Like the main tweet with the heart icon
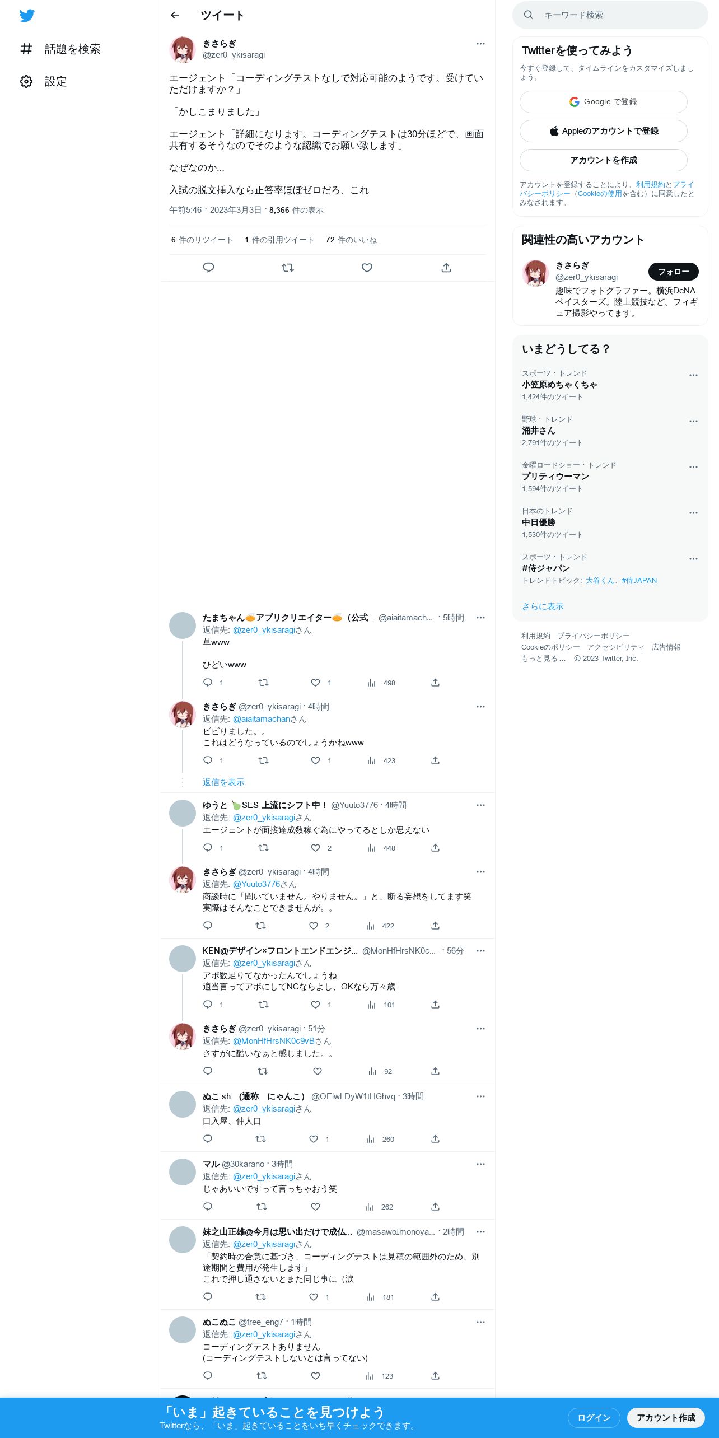This screenshot has width=719, height=1438. pos(367,268)
